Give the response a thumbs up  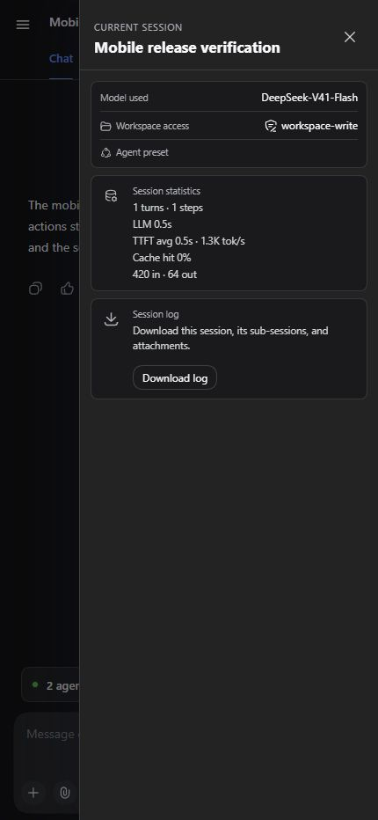click(67, 289)
